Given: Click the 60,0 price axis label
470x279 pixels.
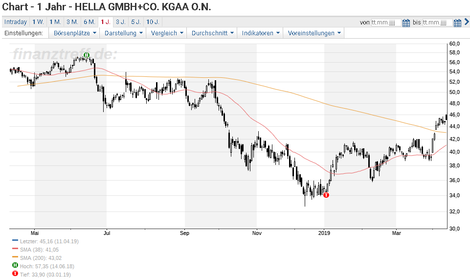Looking at the screenshot, I should [x=455, y=44].
